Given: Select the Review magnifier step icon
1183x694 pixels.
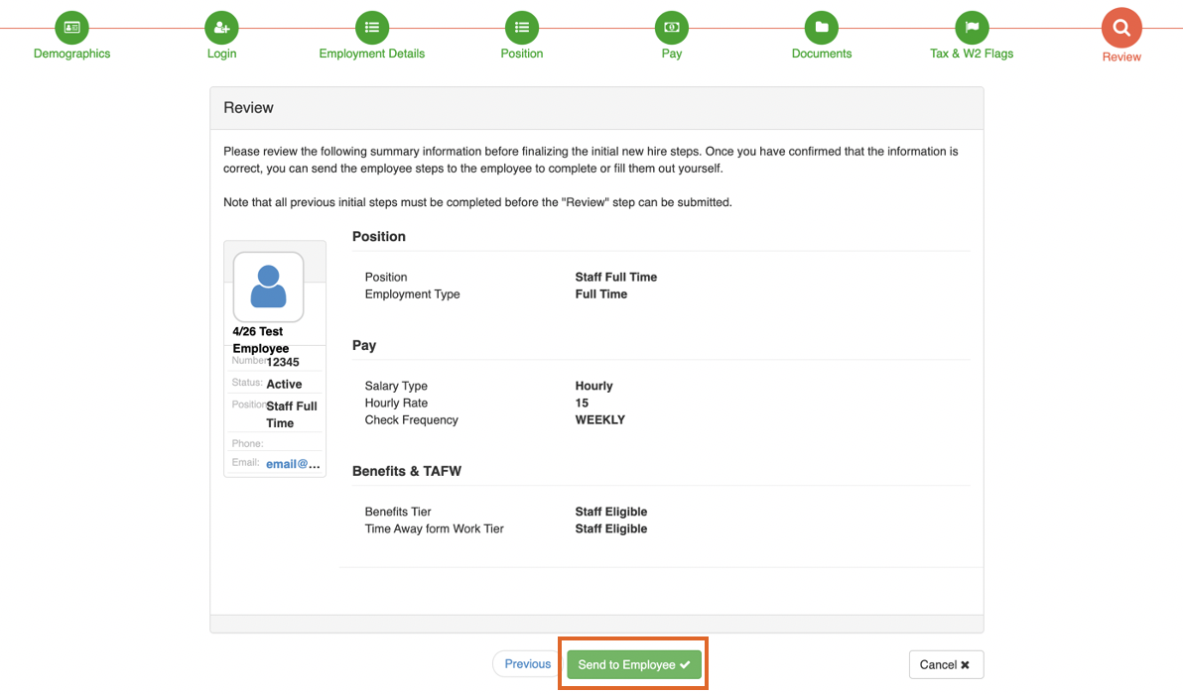Looking at the screenshot, I should point(1120,28).
